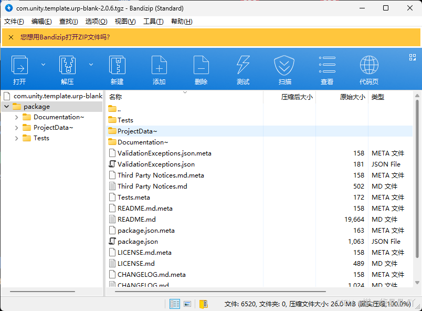Click the archive root file icon in tree

[7, 96]
